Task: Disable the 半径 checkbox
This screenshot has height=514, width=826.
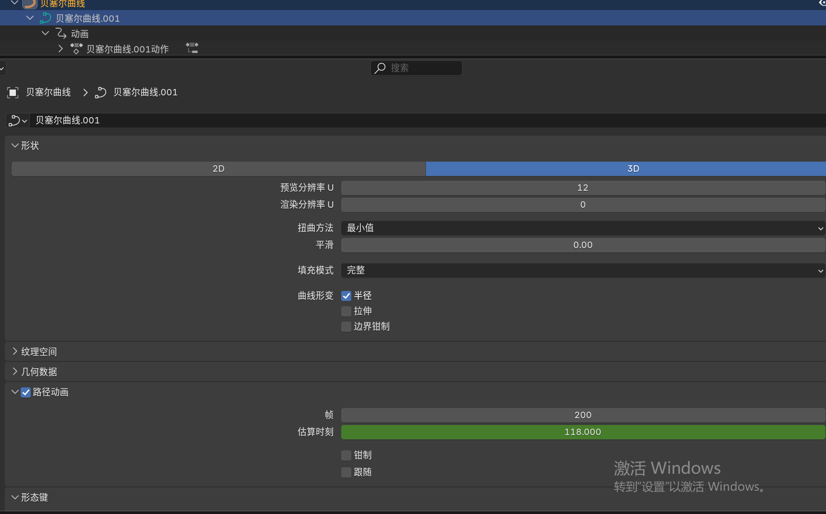Action: (x=347, y=296)
